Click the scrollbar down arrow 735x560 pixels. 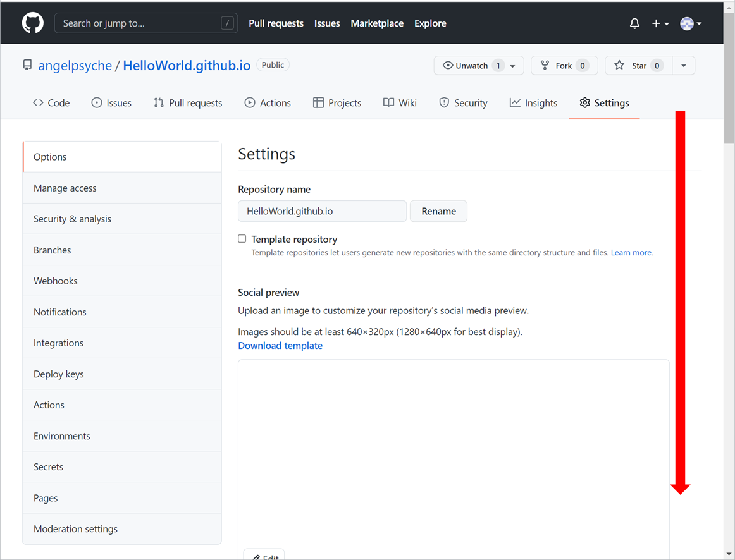[x=729, y=554]
